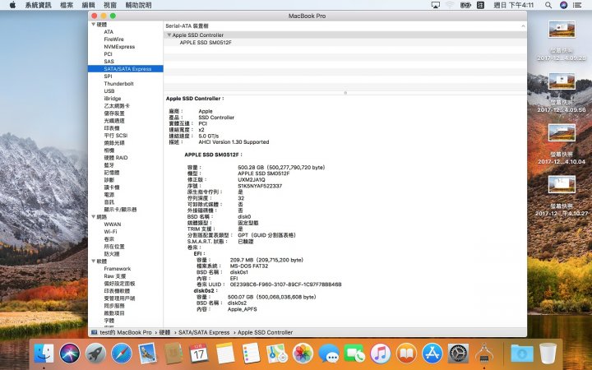The image size is (592, 370).
Task: Click input method 注 icon in menu bar
Action: 481,5
